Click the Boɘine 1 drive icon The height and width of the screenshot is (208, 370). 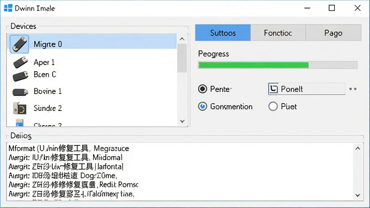click(20, 92)
